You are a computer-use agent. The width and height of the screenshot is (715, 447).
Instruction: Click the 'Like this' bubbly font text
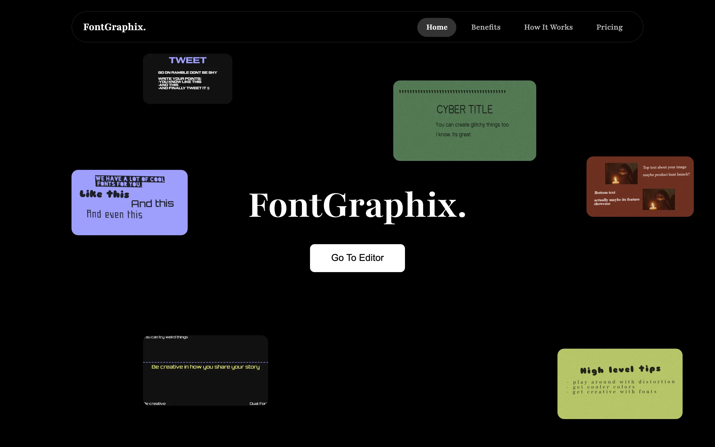click(x=104, y=194)
